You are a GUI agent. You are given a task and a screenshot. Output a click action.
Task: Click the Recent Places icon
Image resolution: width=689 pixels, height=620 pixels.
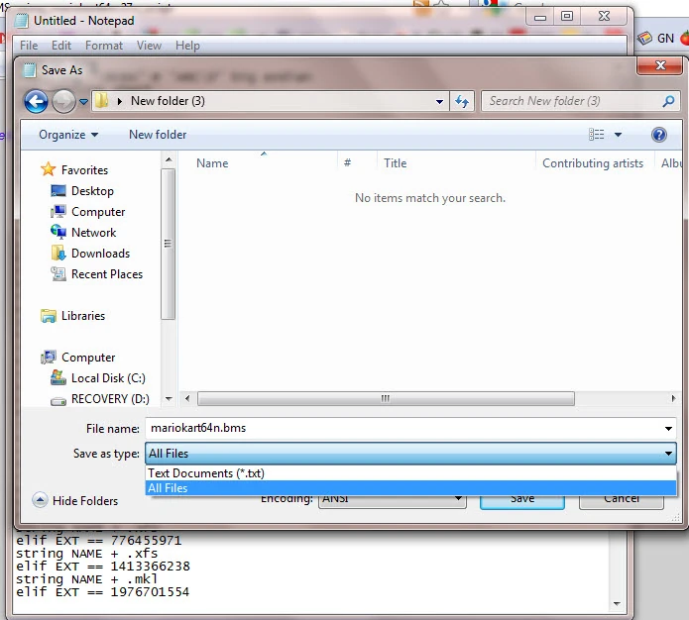(58, 274)
